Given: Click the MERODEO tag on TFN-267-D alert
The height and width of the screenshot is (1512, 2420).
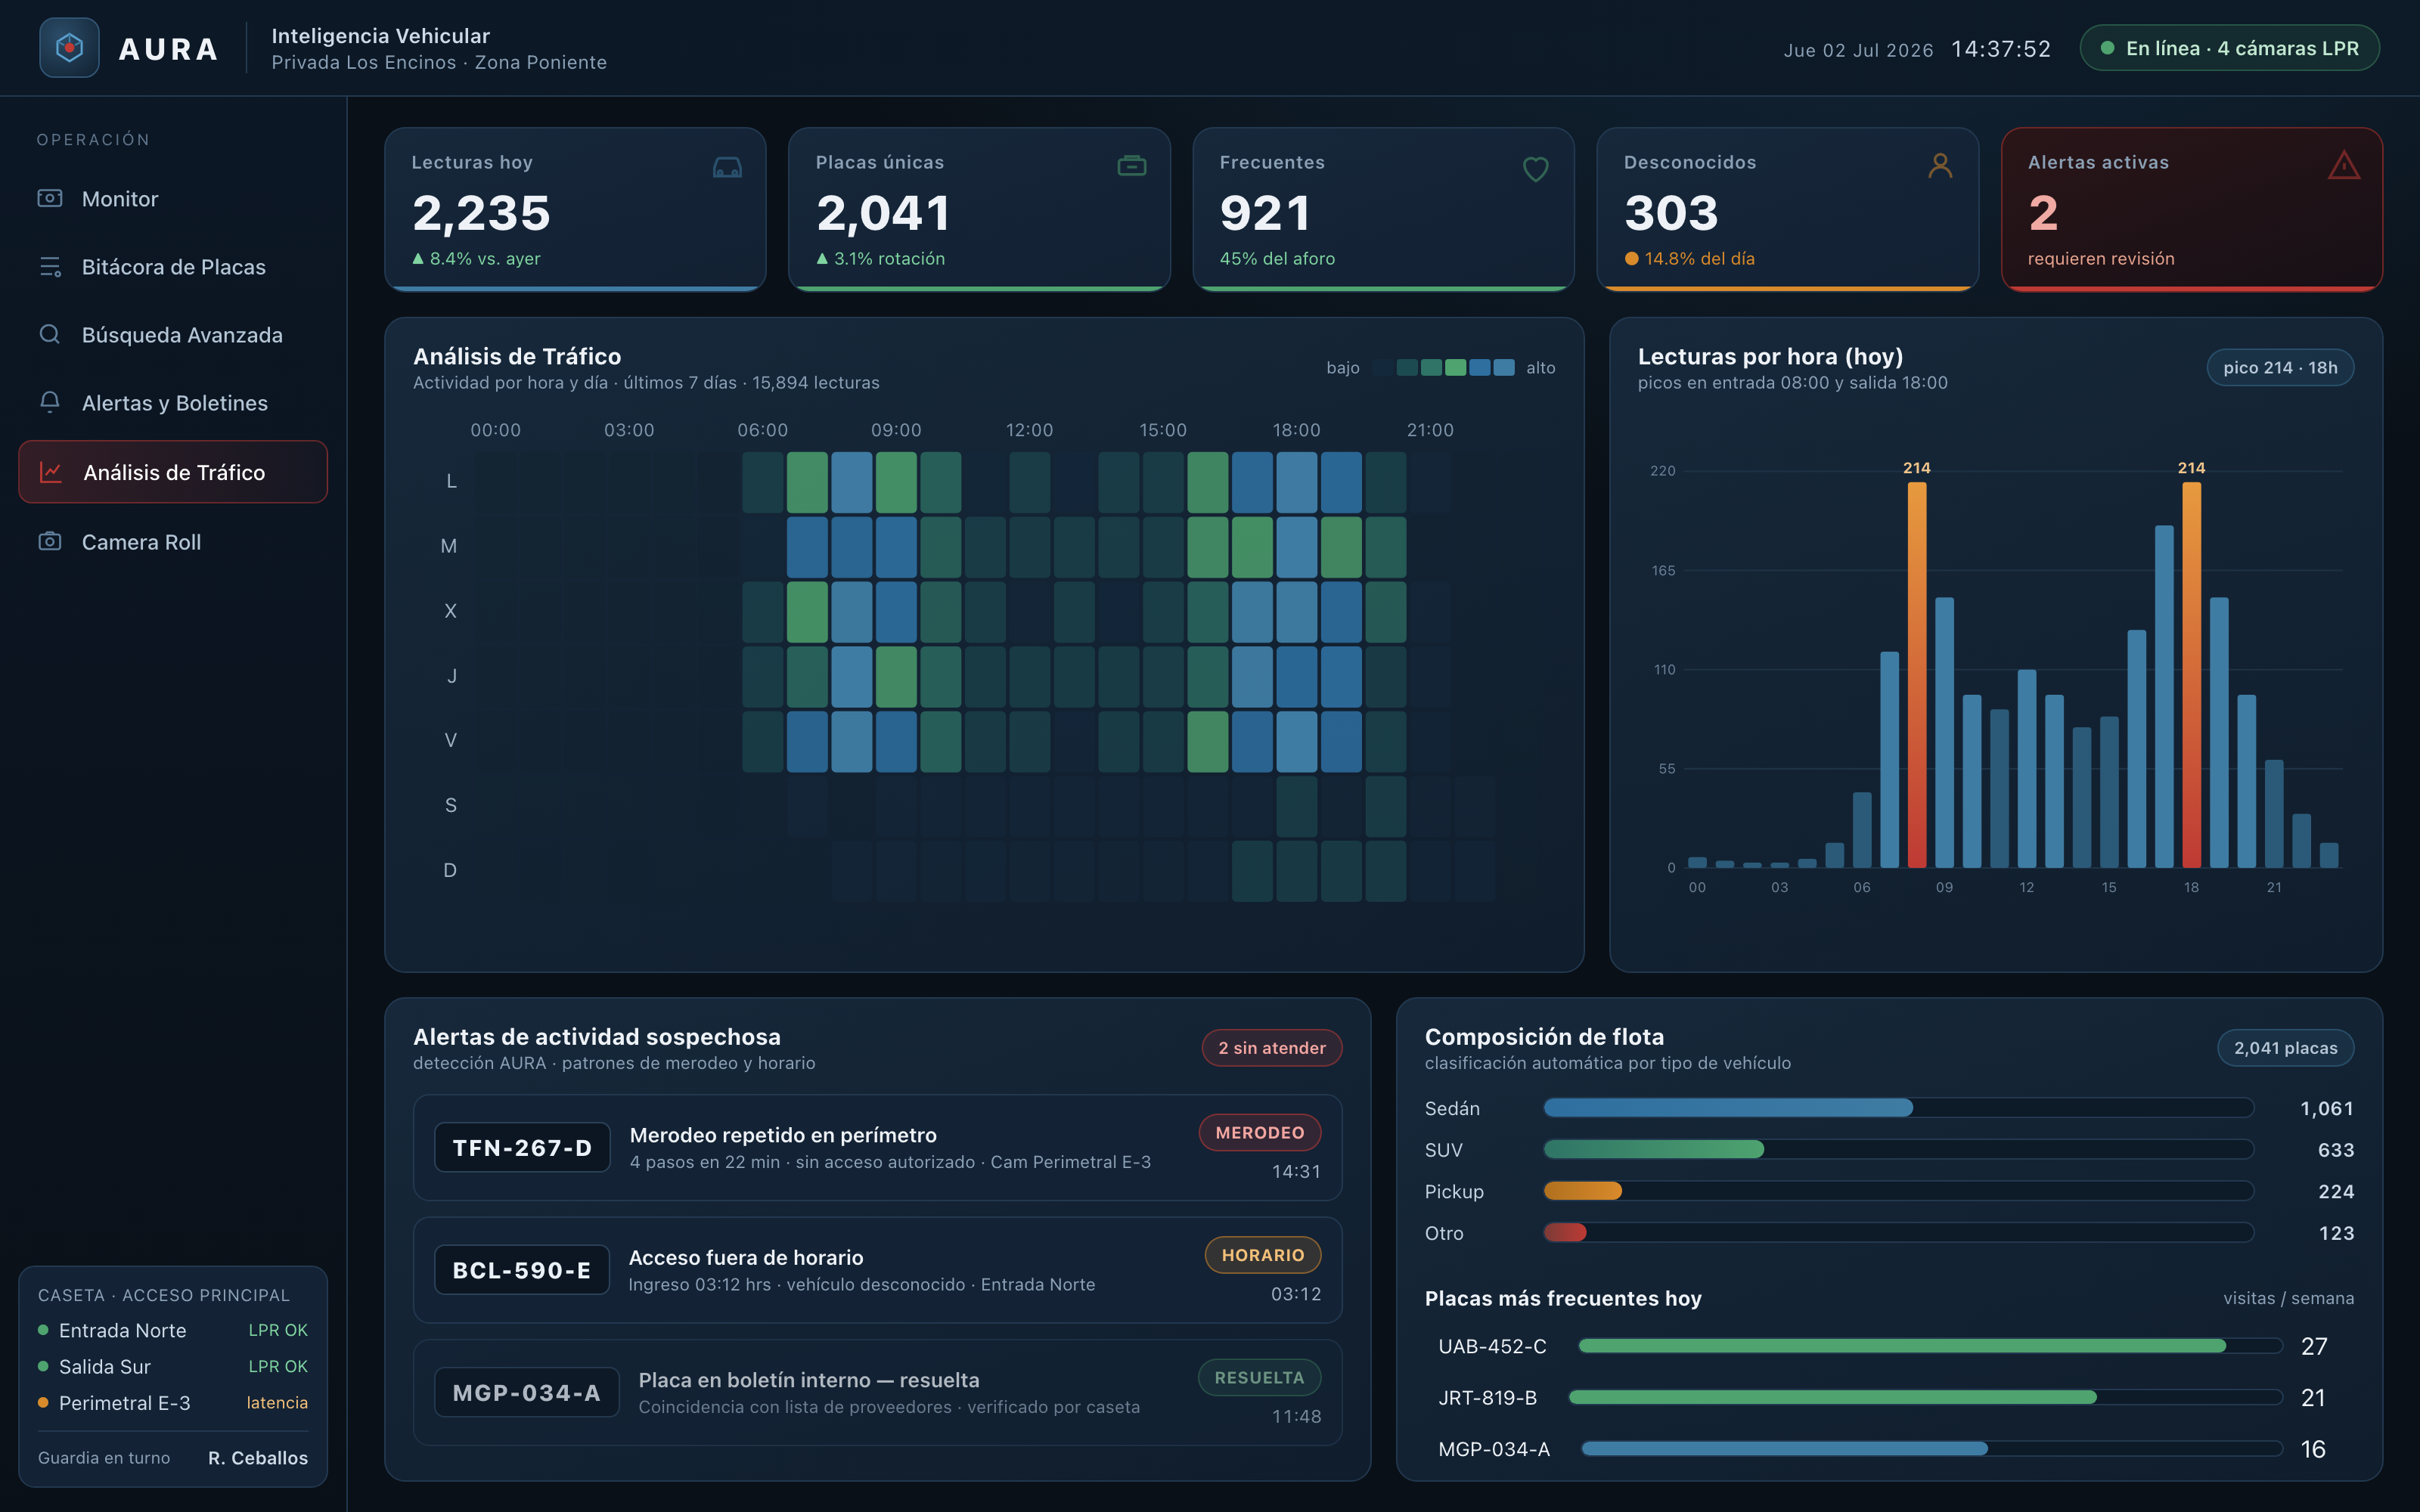Looking at the screenshot, I should pyautogui.click(x=1259, y=1132).
